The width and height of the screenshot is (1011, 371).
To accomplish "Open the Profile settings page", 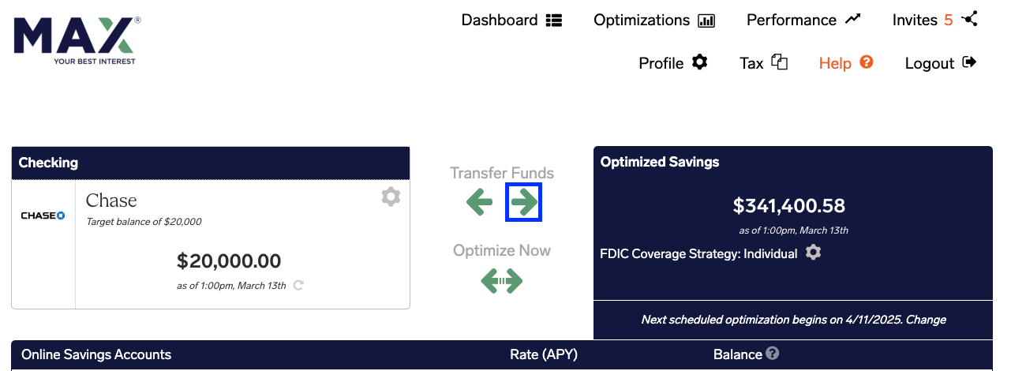I will click(673, 62).
